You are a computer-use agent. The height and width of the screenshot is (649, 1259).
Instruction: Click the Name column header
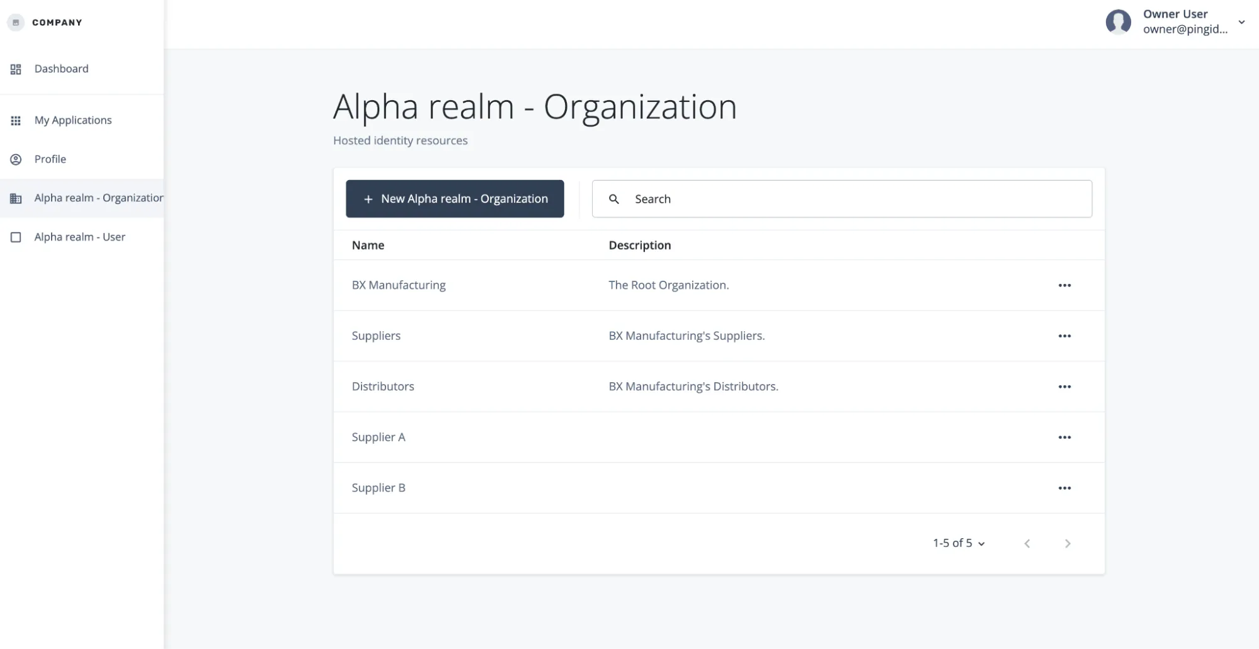(x=368, y=245)
